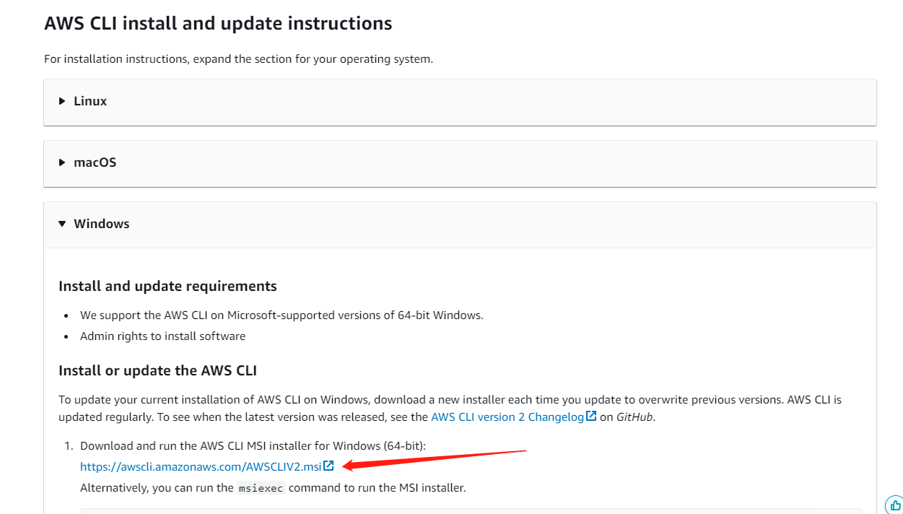The width and height of the screenshot is (903, 514).
Task: Expand the macOS section arrow
Action: tap(62, 162)
